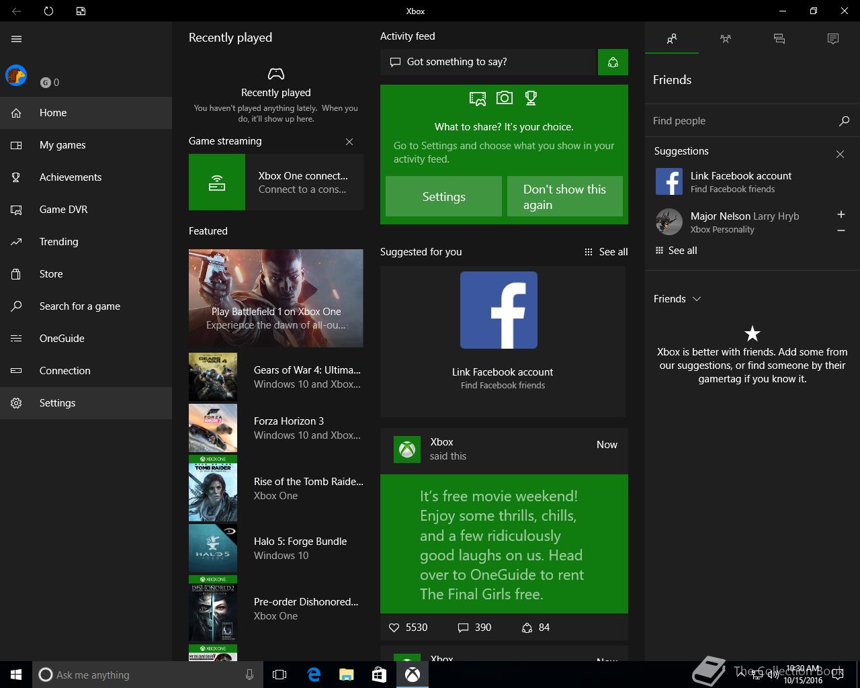Open My games section

tap(86, 145)
